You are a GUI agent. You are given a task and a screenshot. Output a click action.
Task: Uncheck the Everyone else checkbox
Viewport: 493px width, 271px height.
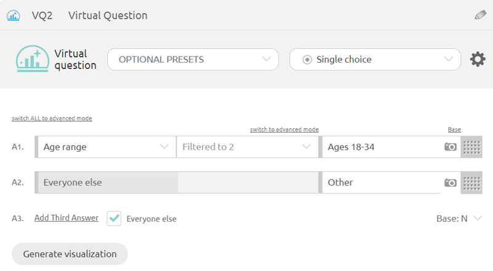[x=114, y=218]
